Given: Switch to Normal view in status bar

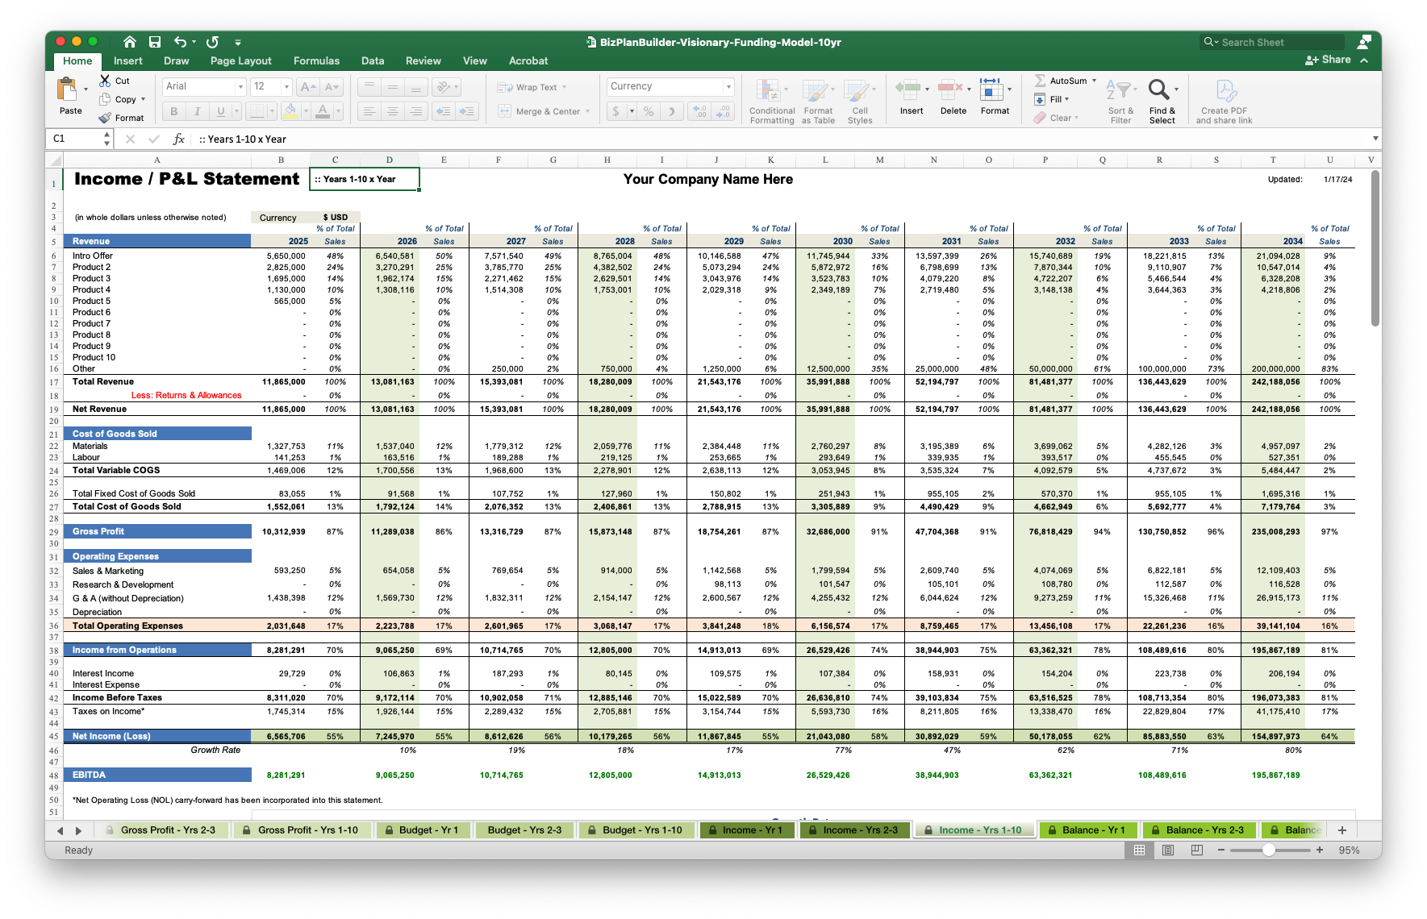Looking at the screenshot, I should tap(1139, 850).
